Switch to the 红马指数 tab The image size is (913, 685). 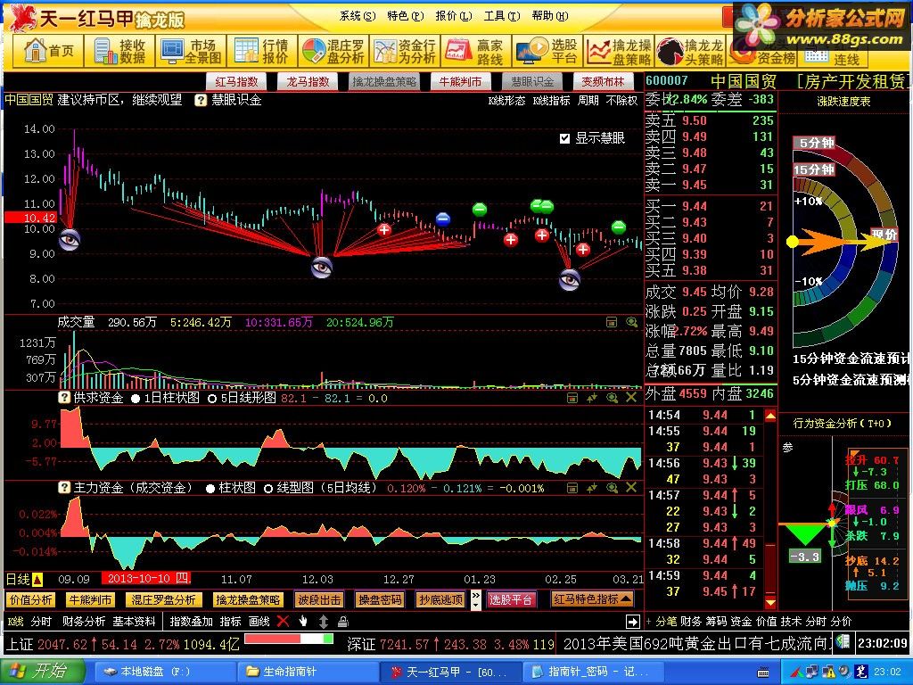(x=236, y=81)
